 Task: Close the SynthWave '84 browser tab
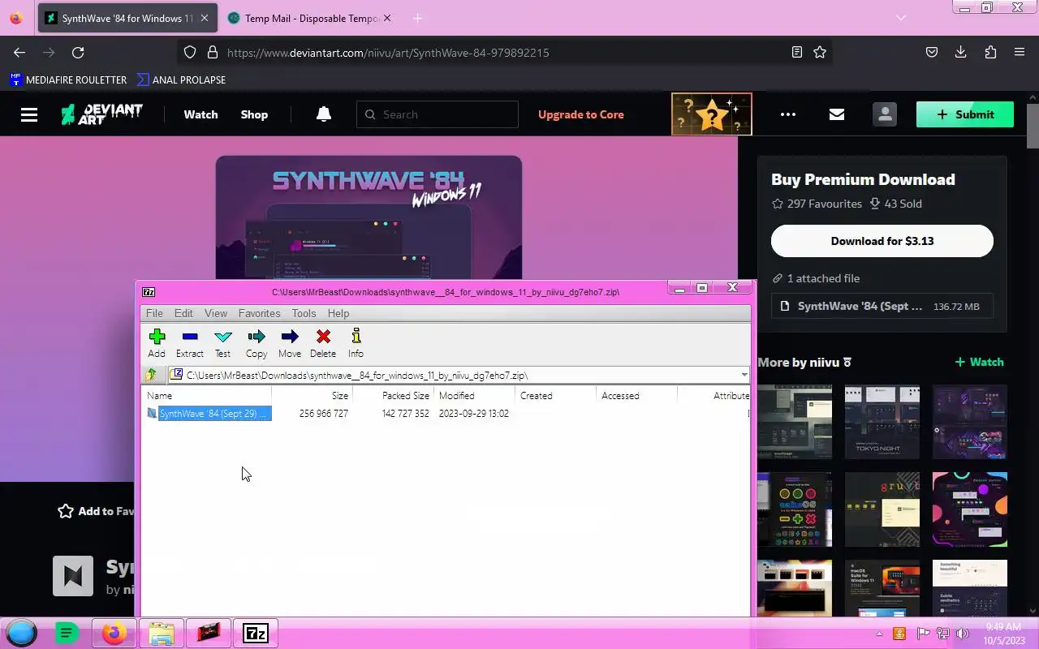[x=205, y=18]
